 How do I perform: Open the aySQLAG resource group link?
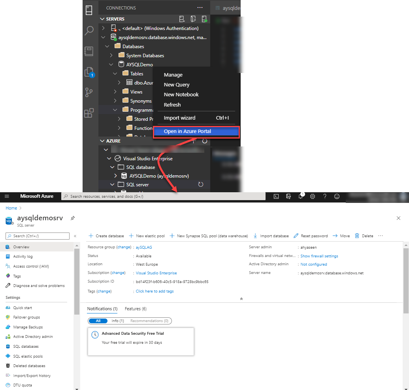[144, 247]
